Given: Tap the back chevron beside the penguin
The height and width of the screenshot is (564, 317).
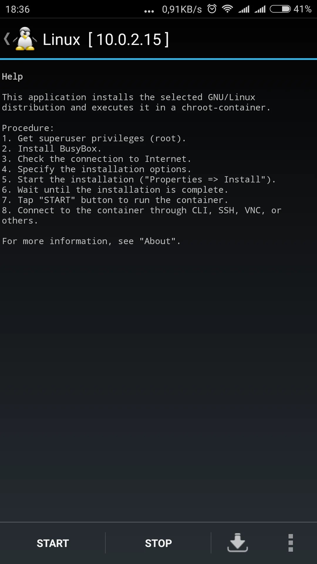Looking at the screenshot, I should click(x=7, y=39).
